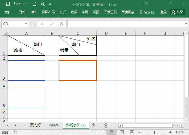Switch to Normal view icon

coord(111,132)
